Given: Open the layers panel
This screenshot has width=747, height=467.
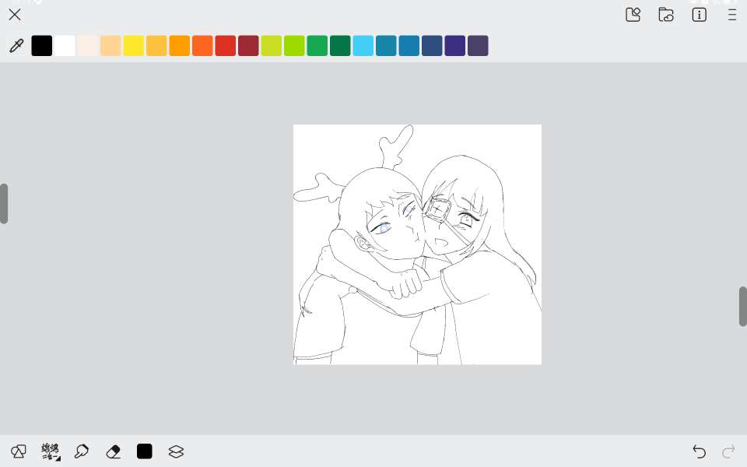Looking at the screenshot, I should [x=176, y=451].
